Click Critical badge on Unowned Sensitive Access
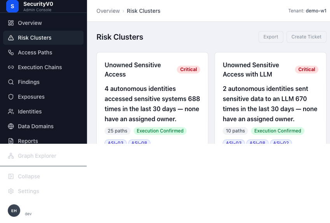Image resolution: width=330 pixels, height=223 pixels. click(189, 70)
